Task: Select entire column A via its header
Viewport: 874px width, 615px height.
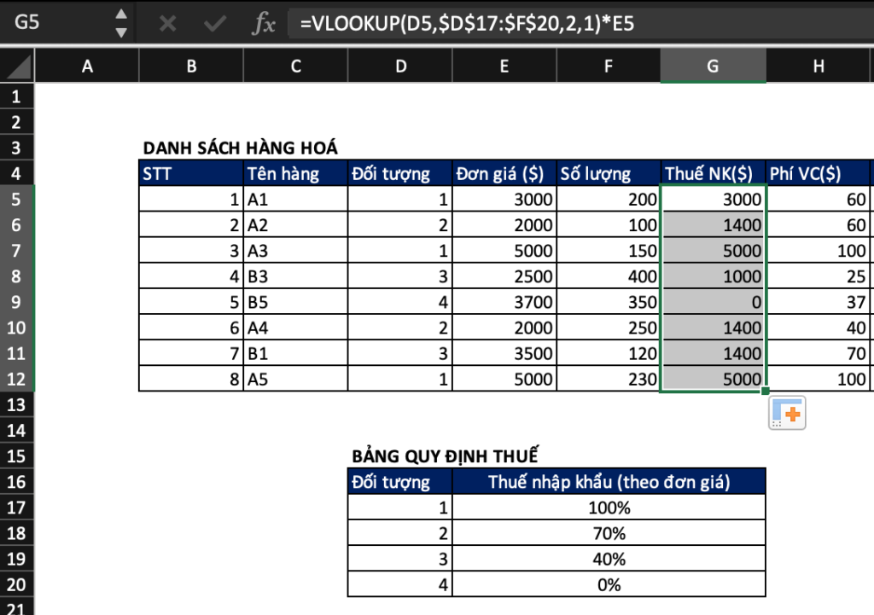Action: 87,65
